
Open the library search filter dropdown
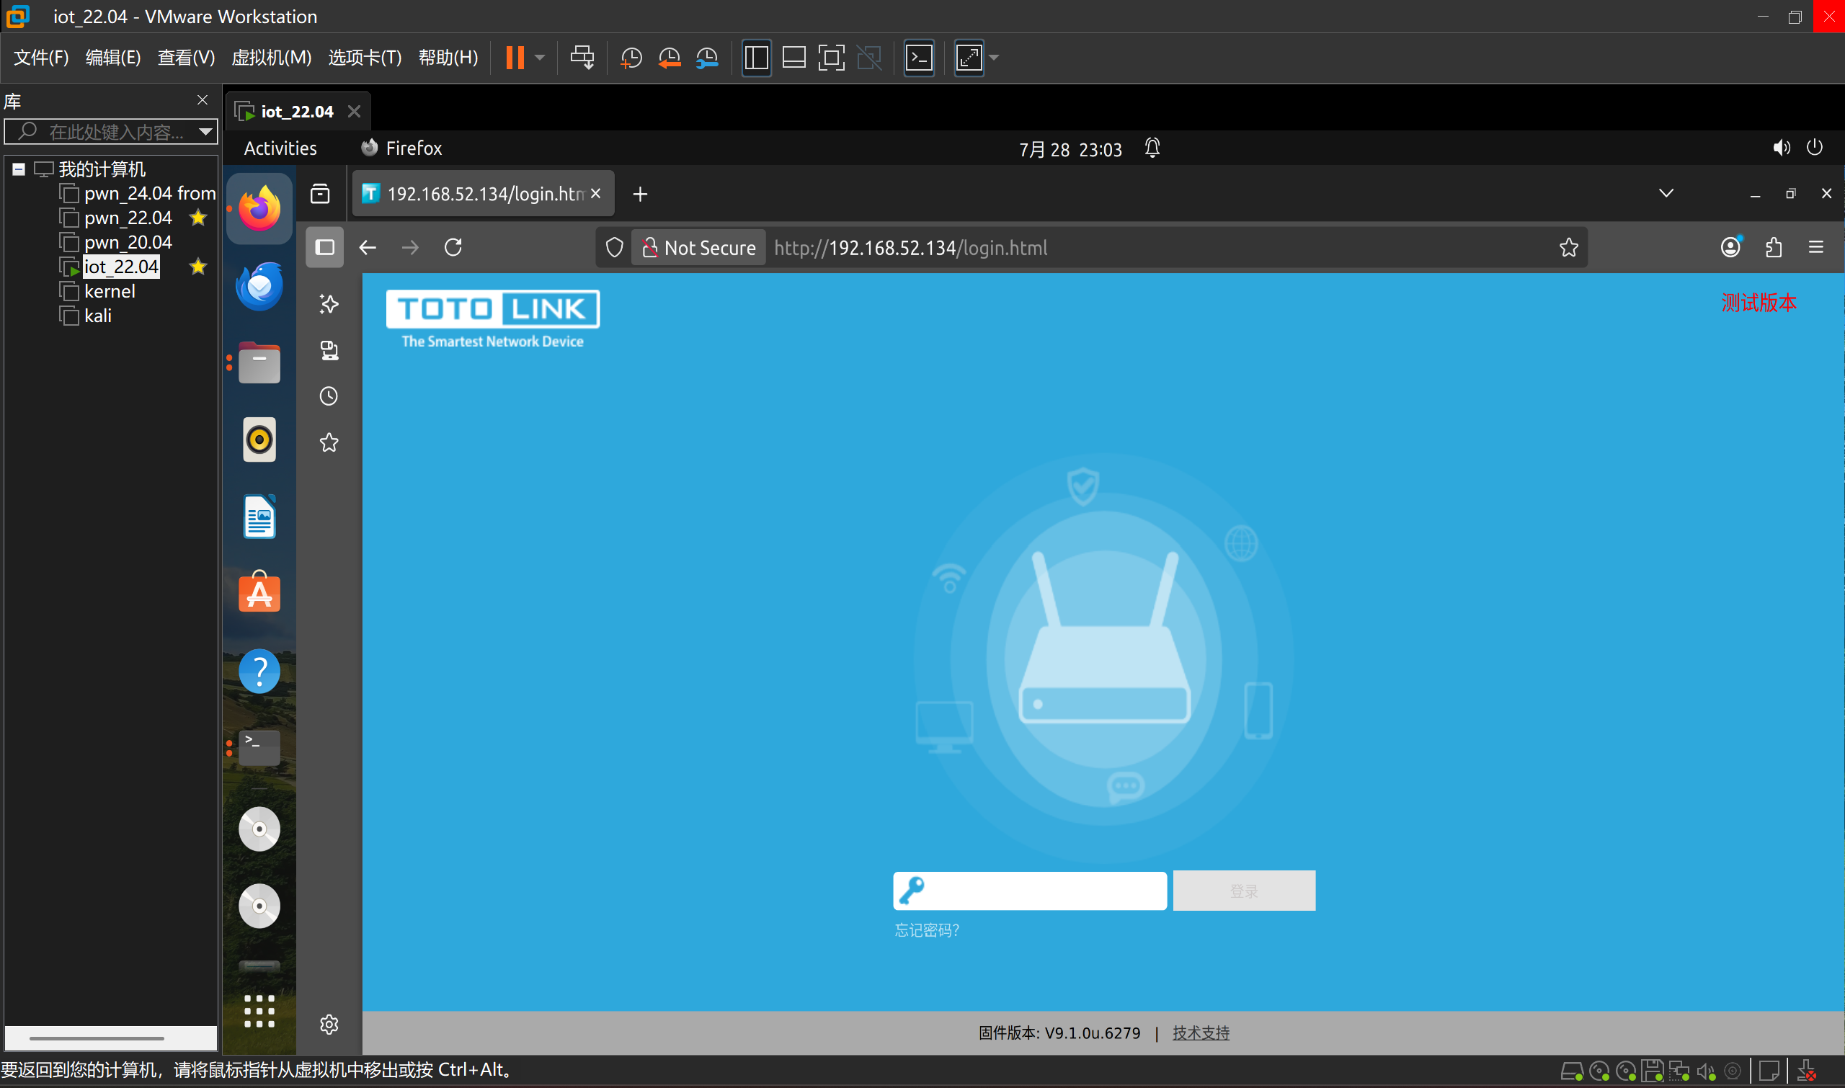(x=206, y=132)
